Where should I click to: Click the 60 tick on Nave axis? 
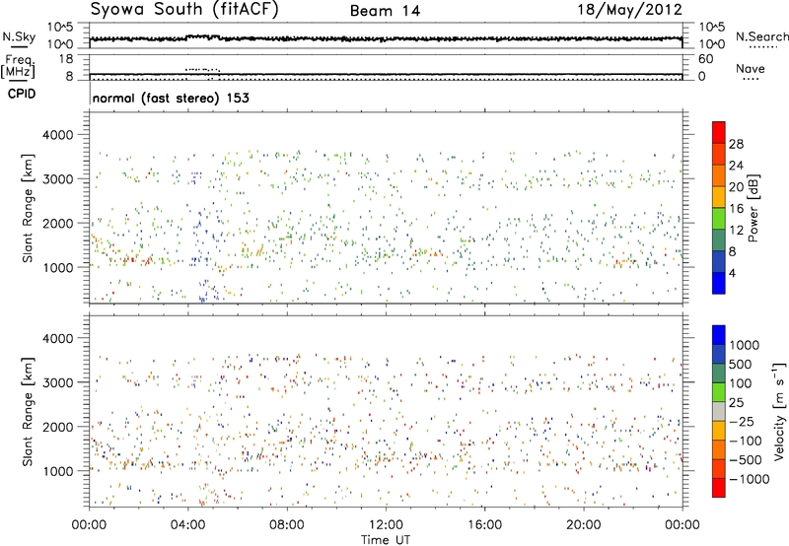tap(705, 59)
